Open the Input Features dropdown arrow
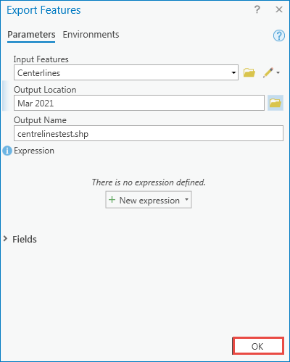This screenshot has height=362, width=290. (x=233, y=72)
